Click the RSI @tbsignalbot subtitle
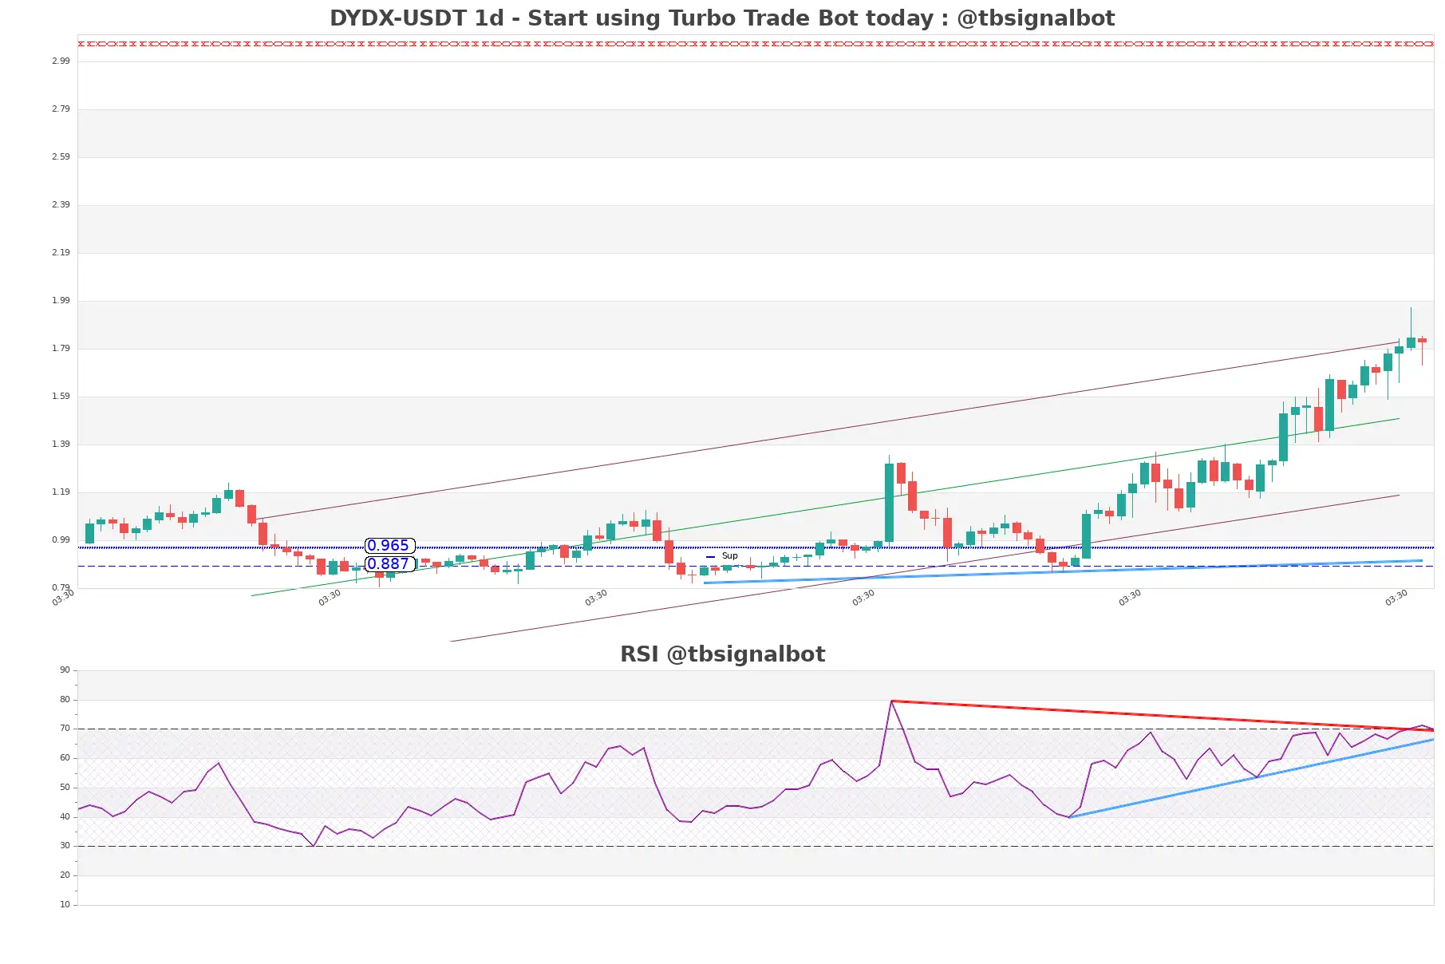 coord(722,654)
